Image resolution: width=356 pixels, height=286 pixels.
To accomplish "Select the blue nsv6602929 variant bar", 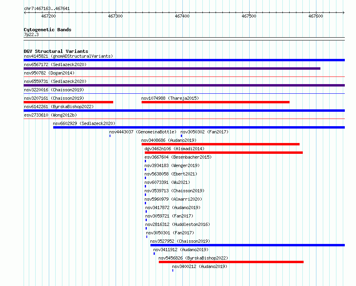I will (x=199, y=127).
